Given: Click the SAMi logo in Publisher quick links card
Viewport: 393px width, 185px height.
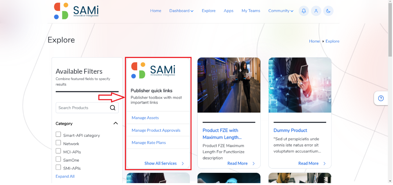Looking at the screenshot, I should tap(153, 70).
